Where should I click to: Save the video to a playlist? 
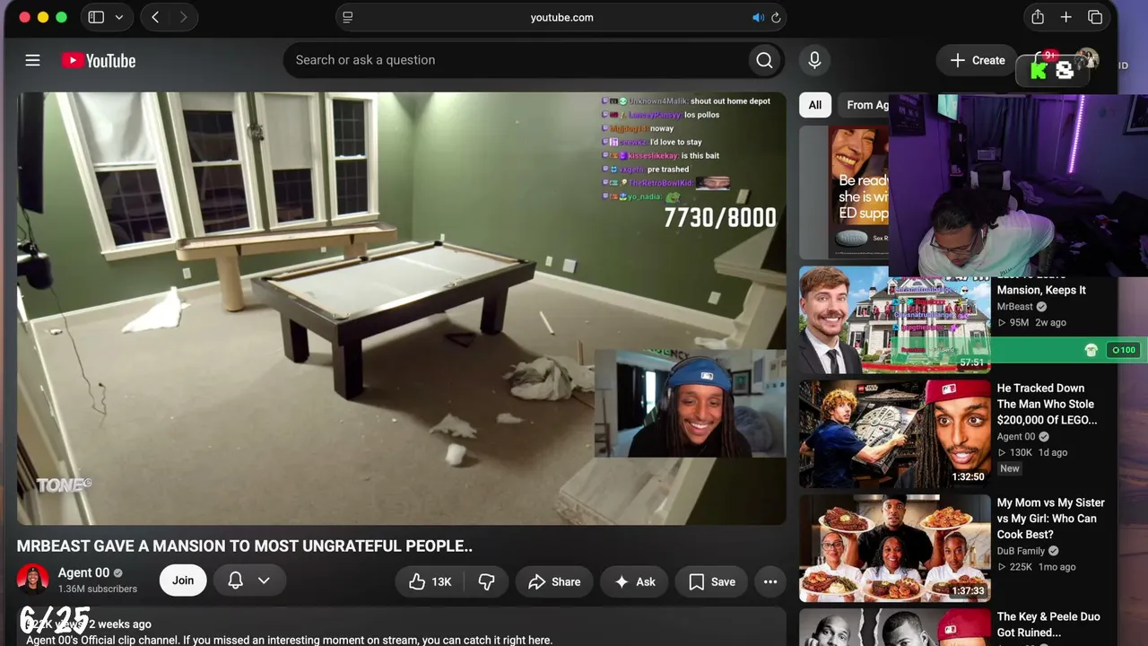coord(712,581)
